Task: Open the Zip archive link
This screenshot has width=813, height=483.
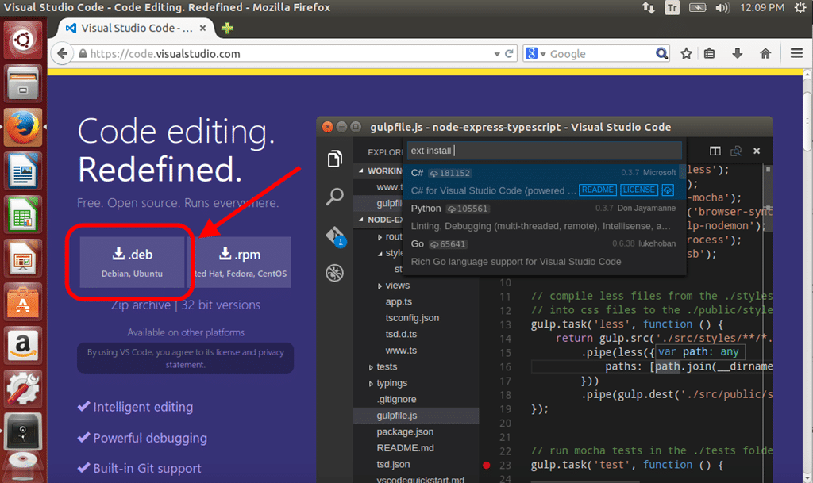Action: (x=141, y=305)
